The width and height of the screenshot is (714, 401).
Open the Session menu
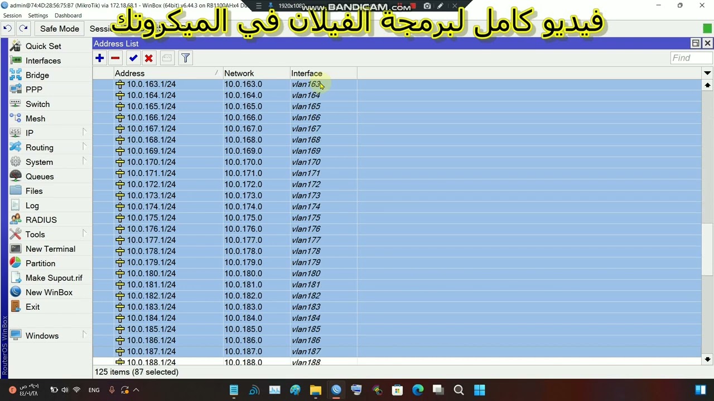coord(12,16)
